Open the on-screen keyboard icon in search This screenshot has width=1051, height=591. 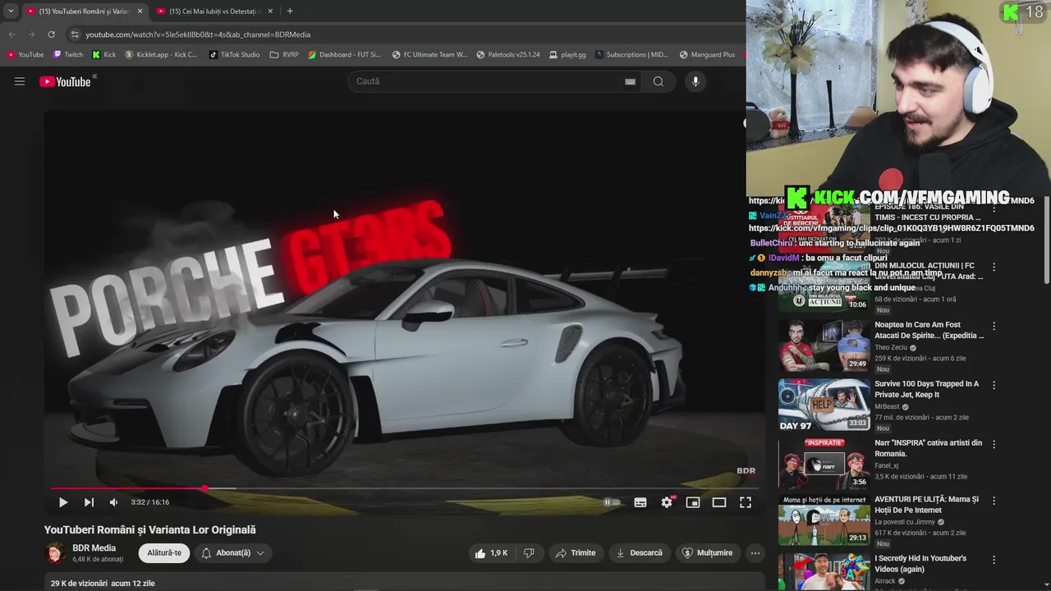[630, 81]
